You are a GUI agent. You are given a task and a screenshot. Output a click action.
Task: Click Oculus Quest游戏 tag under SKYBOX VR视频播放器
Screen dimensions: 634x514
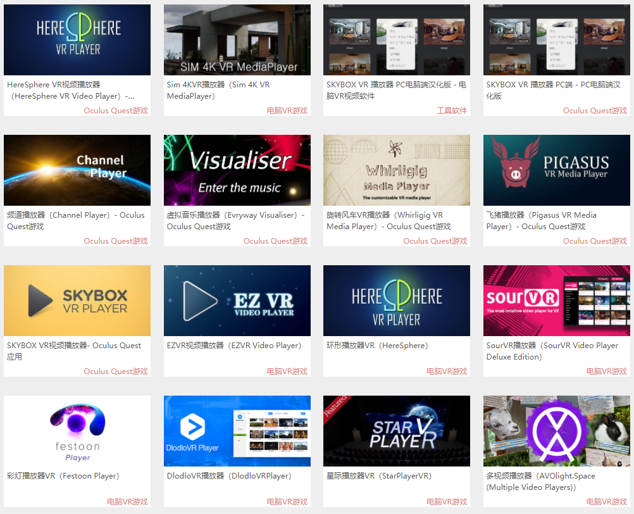click(116, 371)
